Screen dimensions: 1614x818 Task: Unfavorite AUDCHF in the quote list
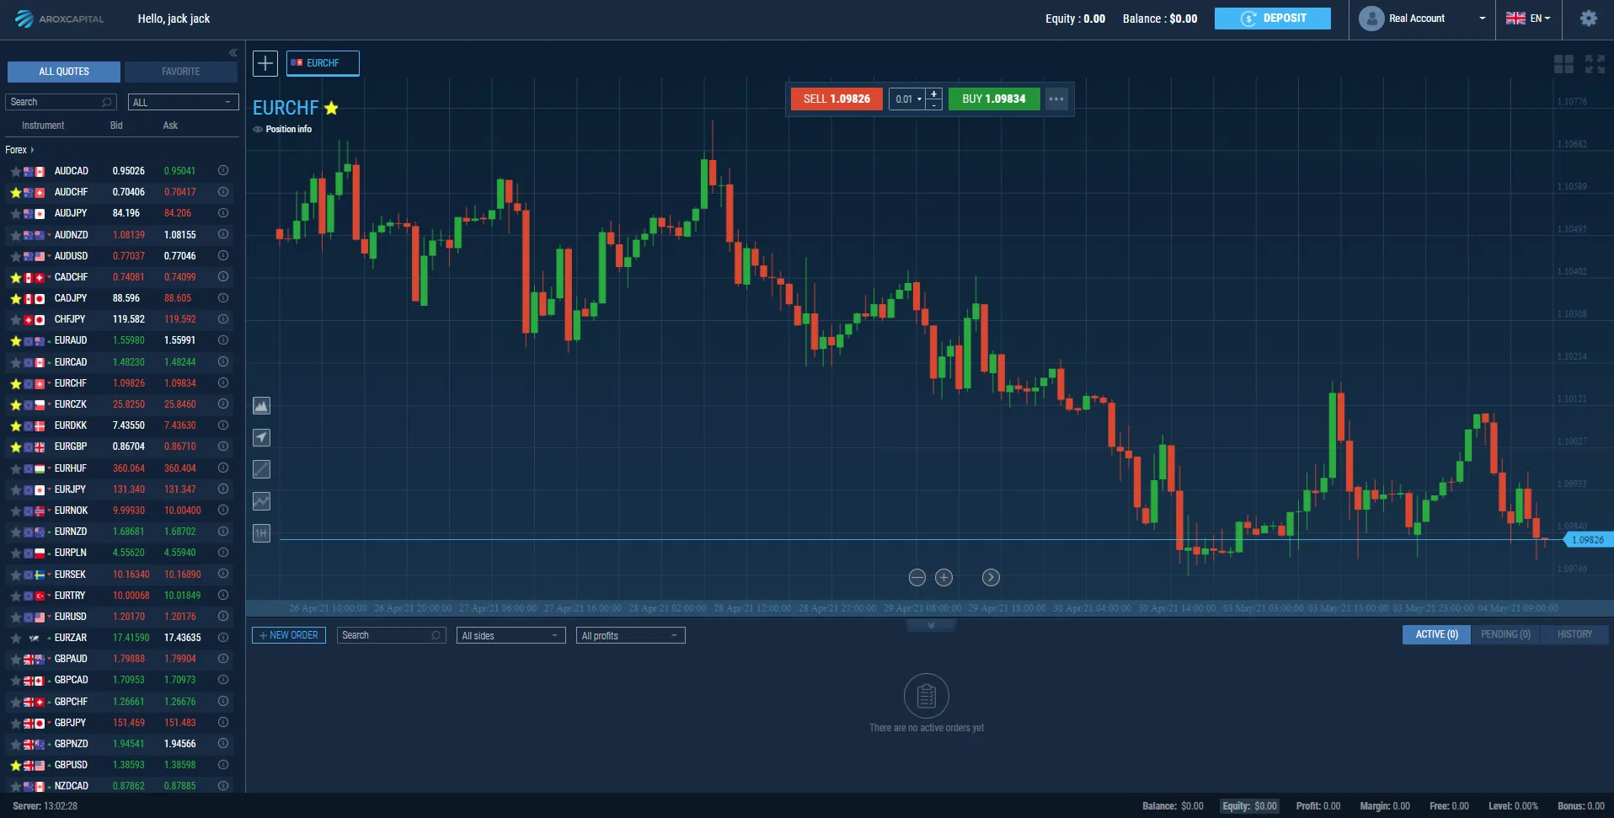pos(15,192)
